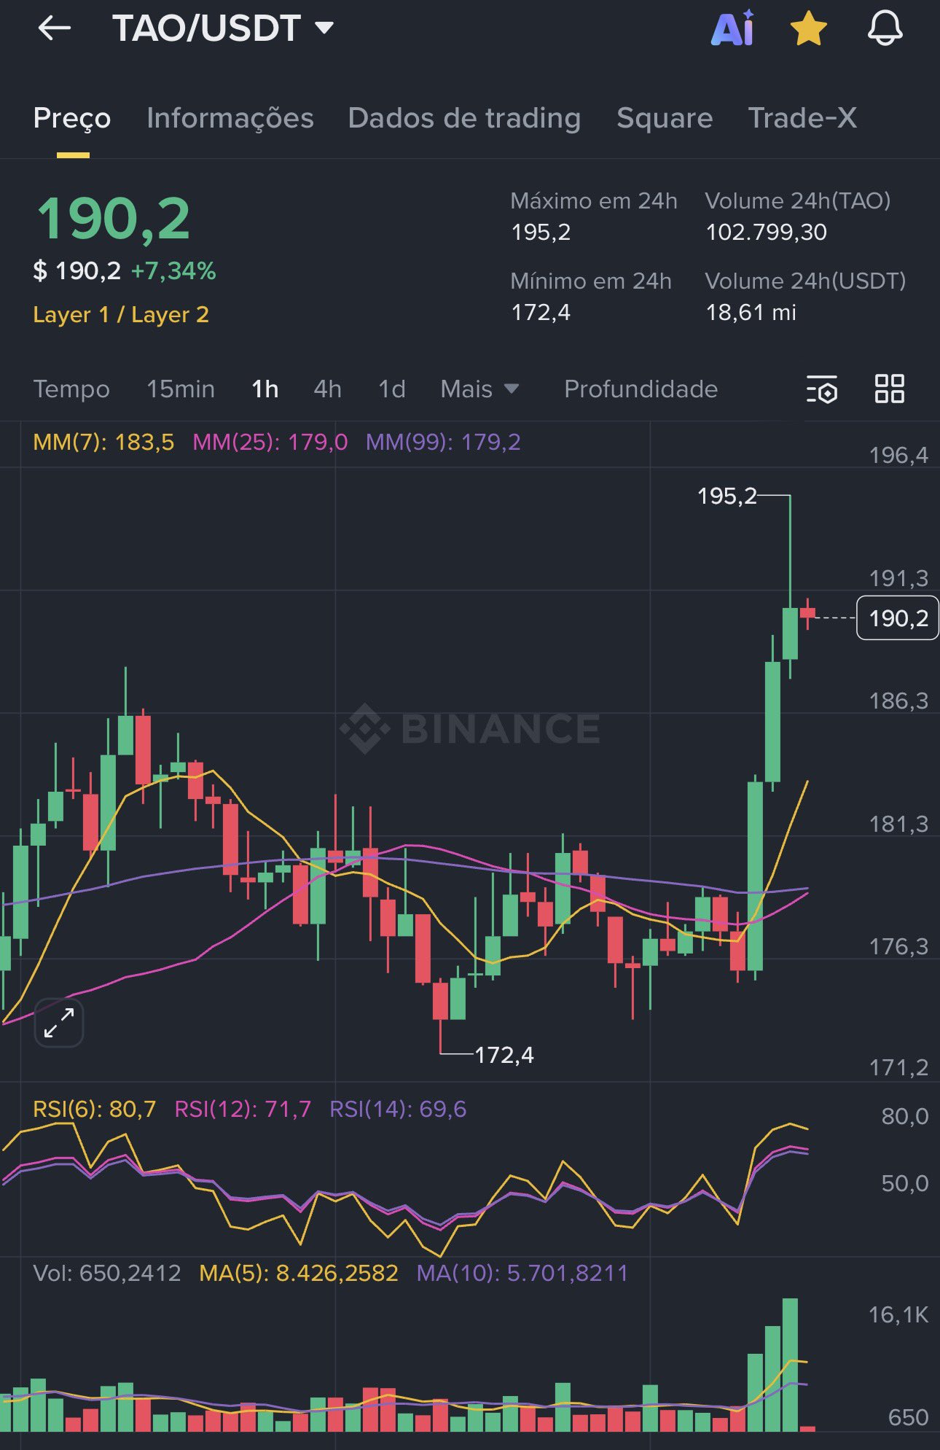Image resolution: width=940 pixels, height=1450 pixels.
Task: Tap the current price tag 190,2 on axis
Action: click(898, 618)
